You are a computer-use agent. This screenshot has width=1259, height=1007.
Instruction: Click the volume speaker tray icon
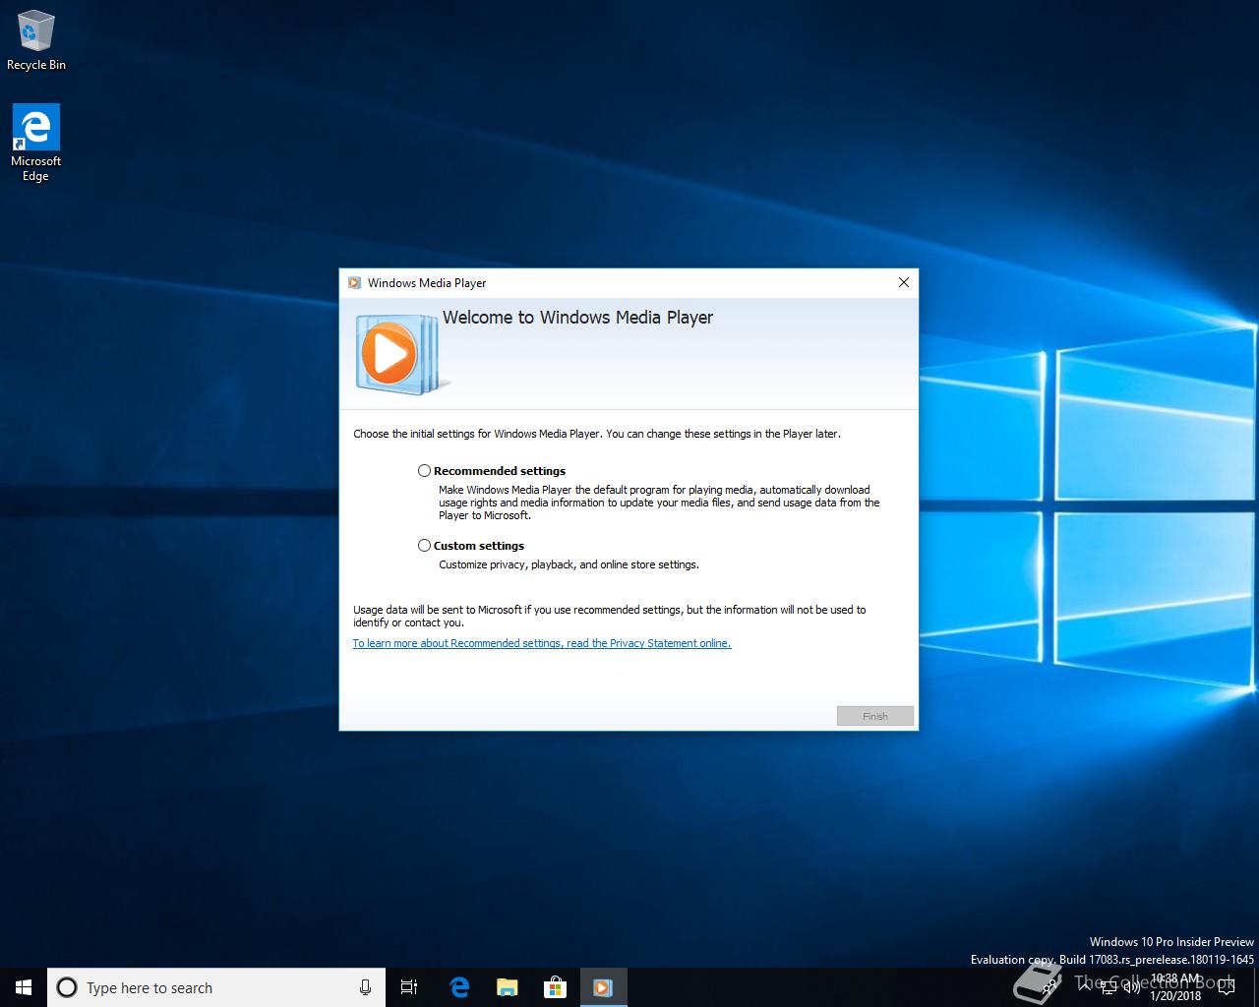pos(1131,987)
